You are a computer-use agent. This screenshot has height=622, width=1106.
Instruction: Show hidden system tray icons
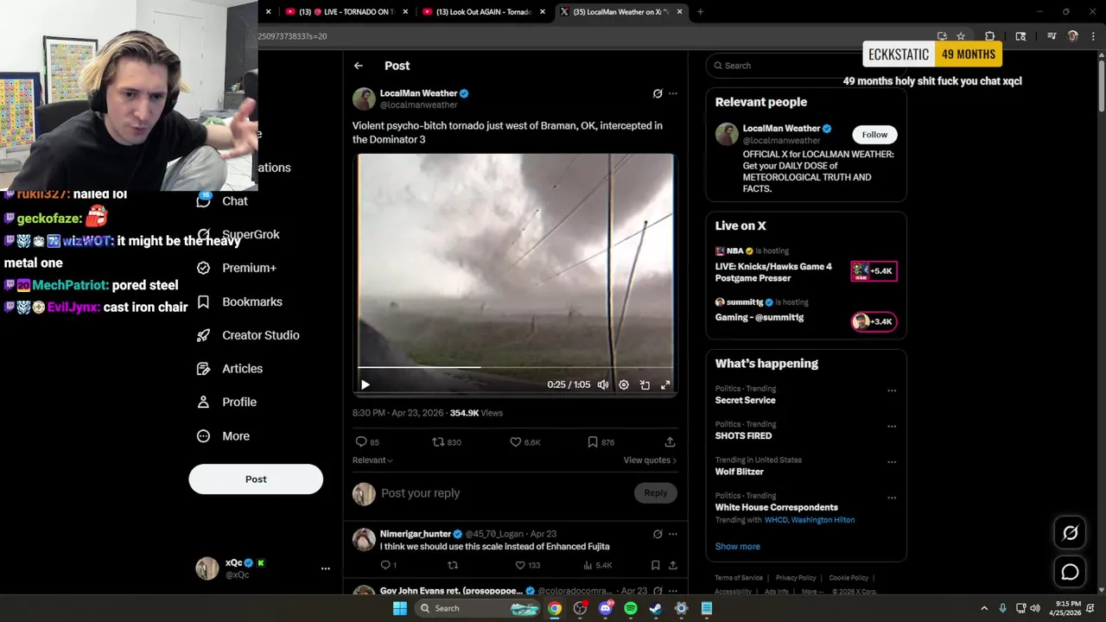pos(983,608)
